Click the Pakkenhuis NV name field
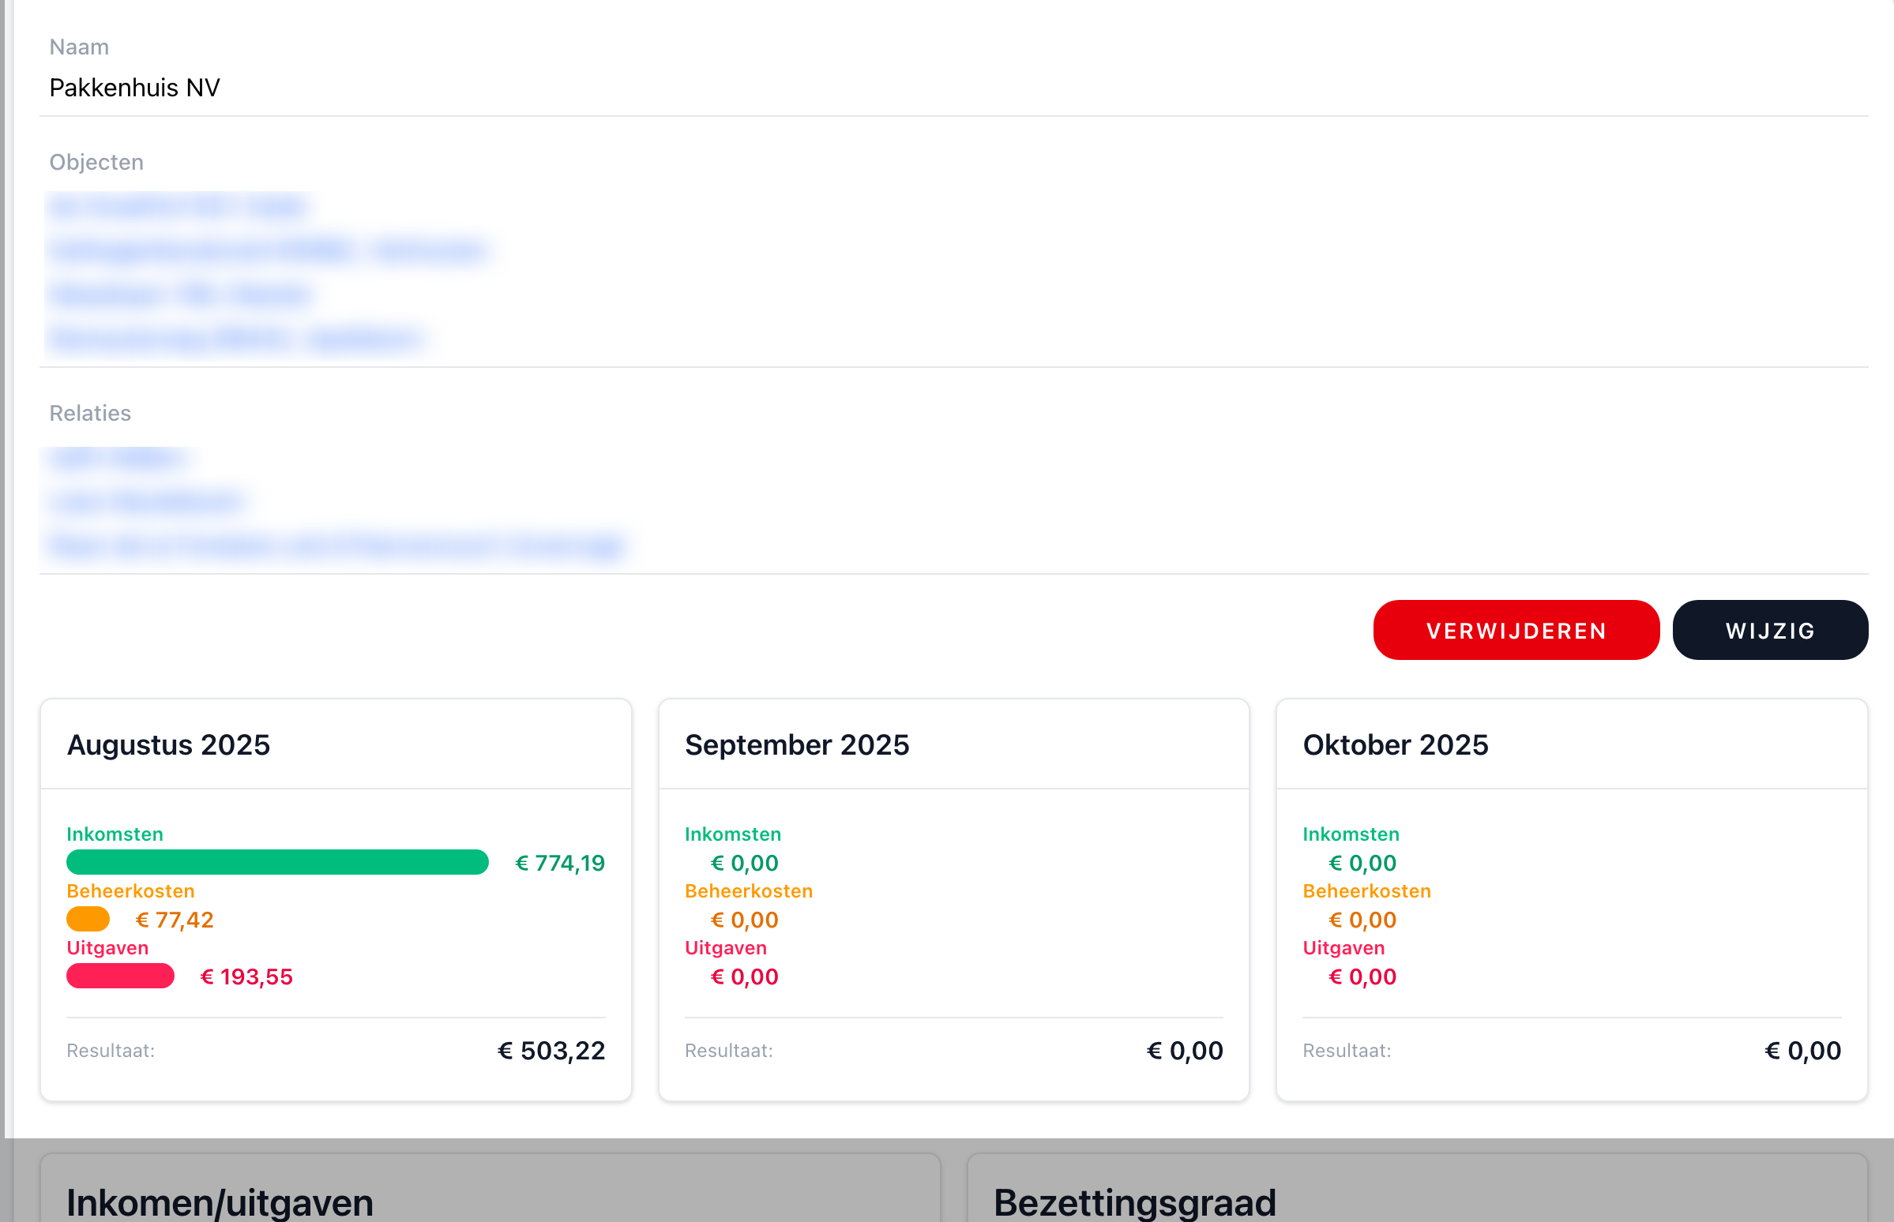The image size is (1894, 1222). click(135, 88)
